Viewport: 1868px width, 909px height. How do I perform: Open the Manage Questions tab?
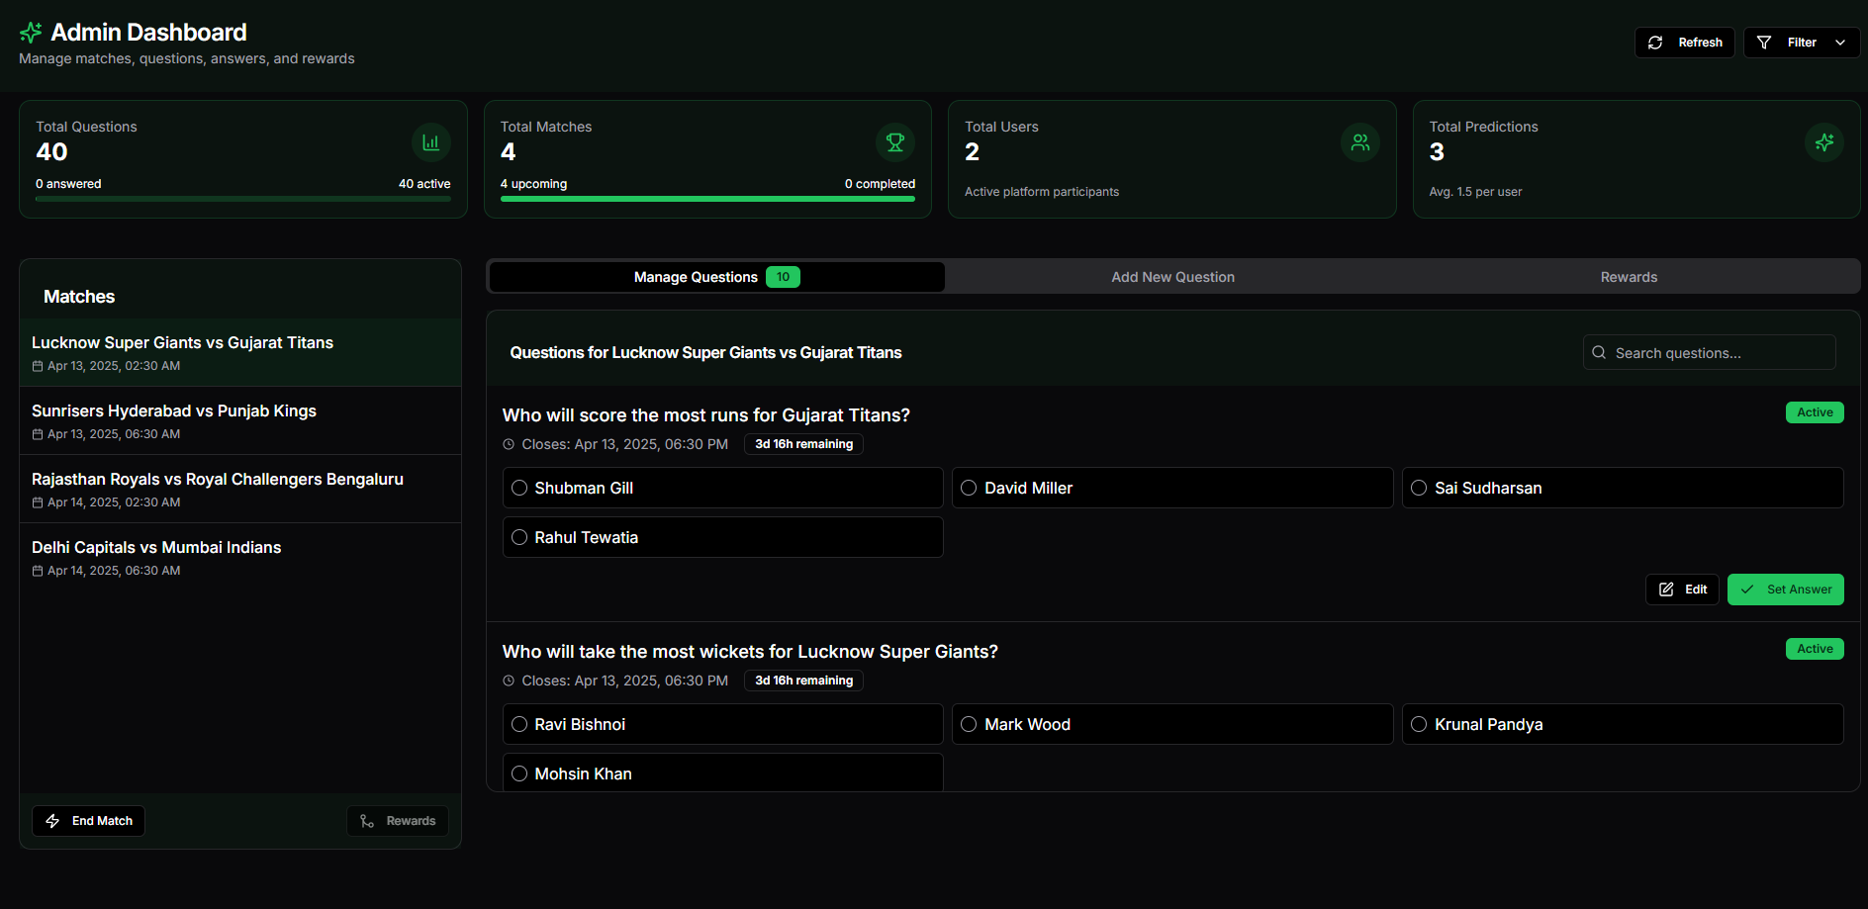(717, 277)
